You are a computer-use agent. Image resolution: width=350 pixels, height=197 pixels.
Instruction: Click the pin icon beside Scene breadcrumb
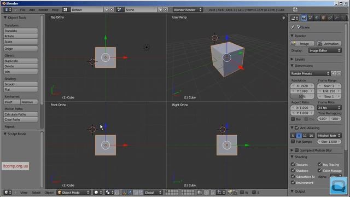tap(293, 27)
